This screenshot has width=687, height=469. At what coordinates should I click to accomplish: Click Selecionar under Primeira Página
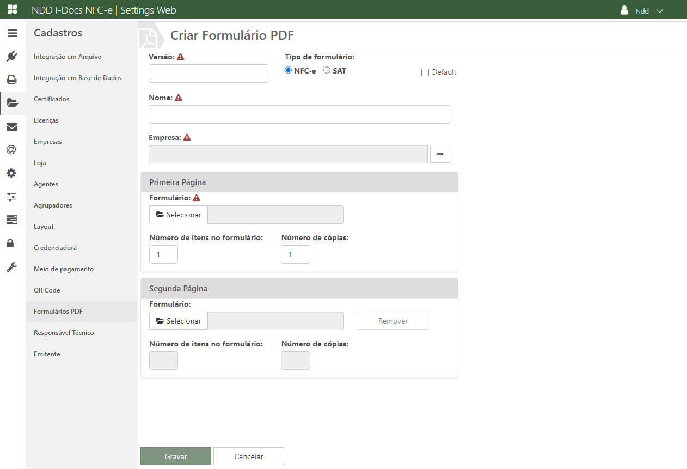pyautogui.click(x=178, y=215)
